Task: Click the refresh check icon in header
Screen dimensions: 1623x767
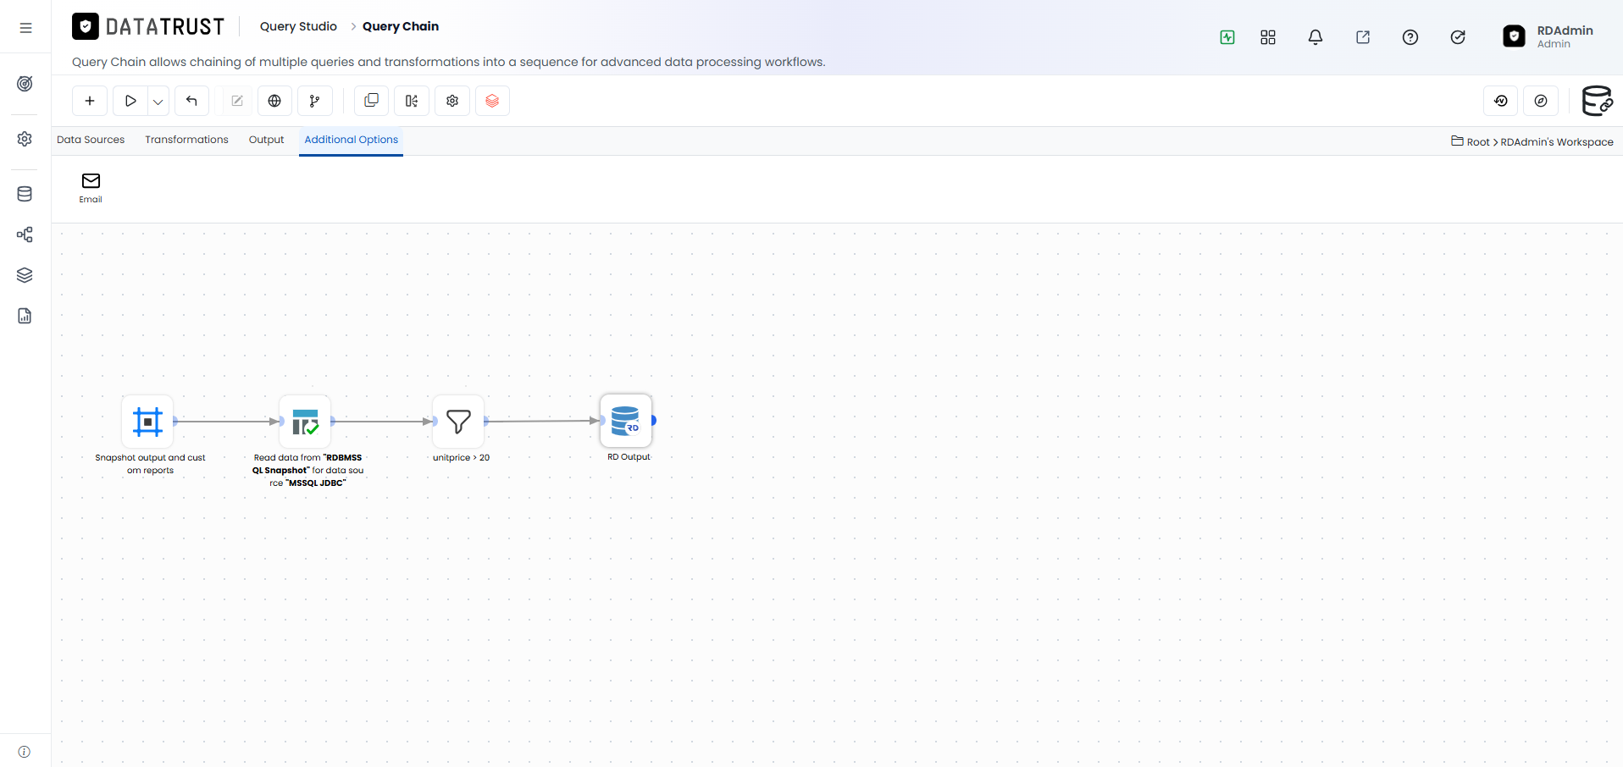Action: 1458,37
